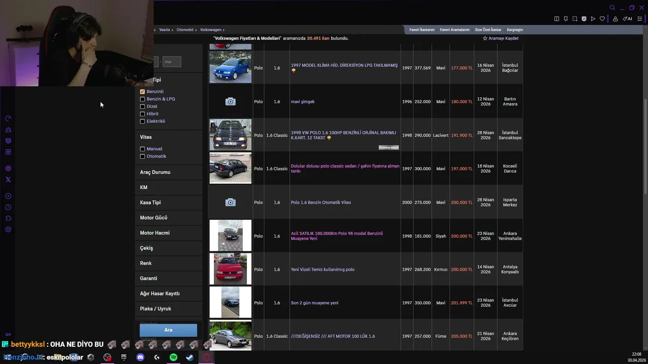Expand the Kasa Tipi filter
Viewport: 648px width, 364px height.
point(169,203)
